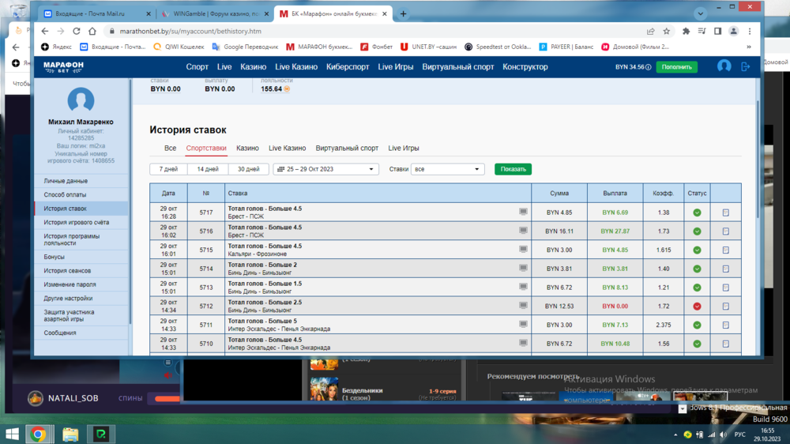Screen dimensions: 790x444
Task: Click the red status icon of bet 5712
Action: pyautogui.click(x=697, y=307)
